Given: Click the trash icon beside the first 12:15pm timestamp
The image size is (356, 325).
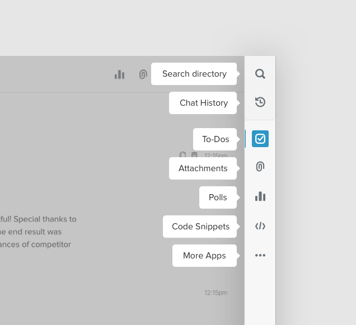Looking at the screenshot, I should [x=194, y=155].
